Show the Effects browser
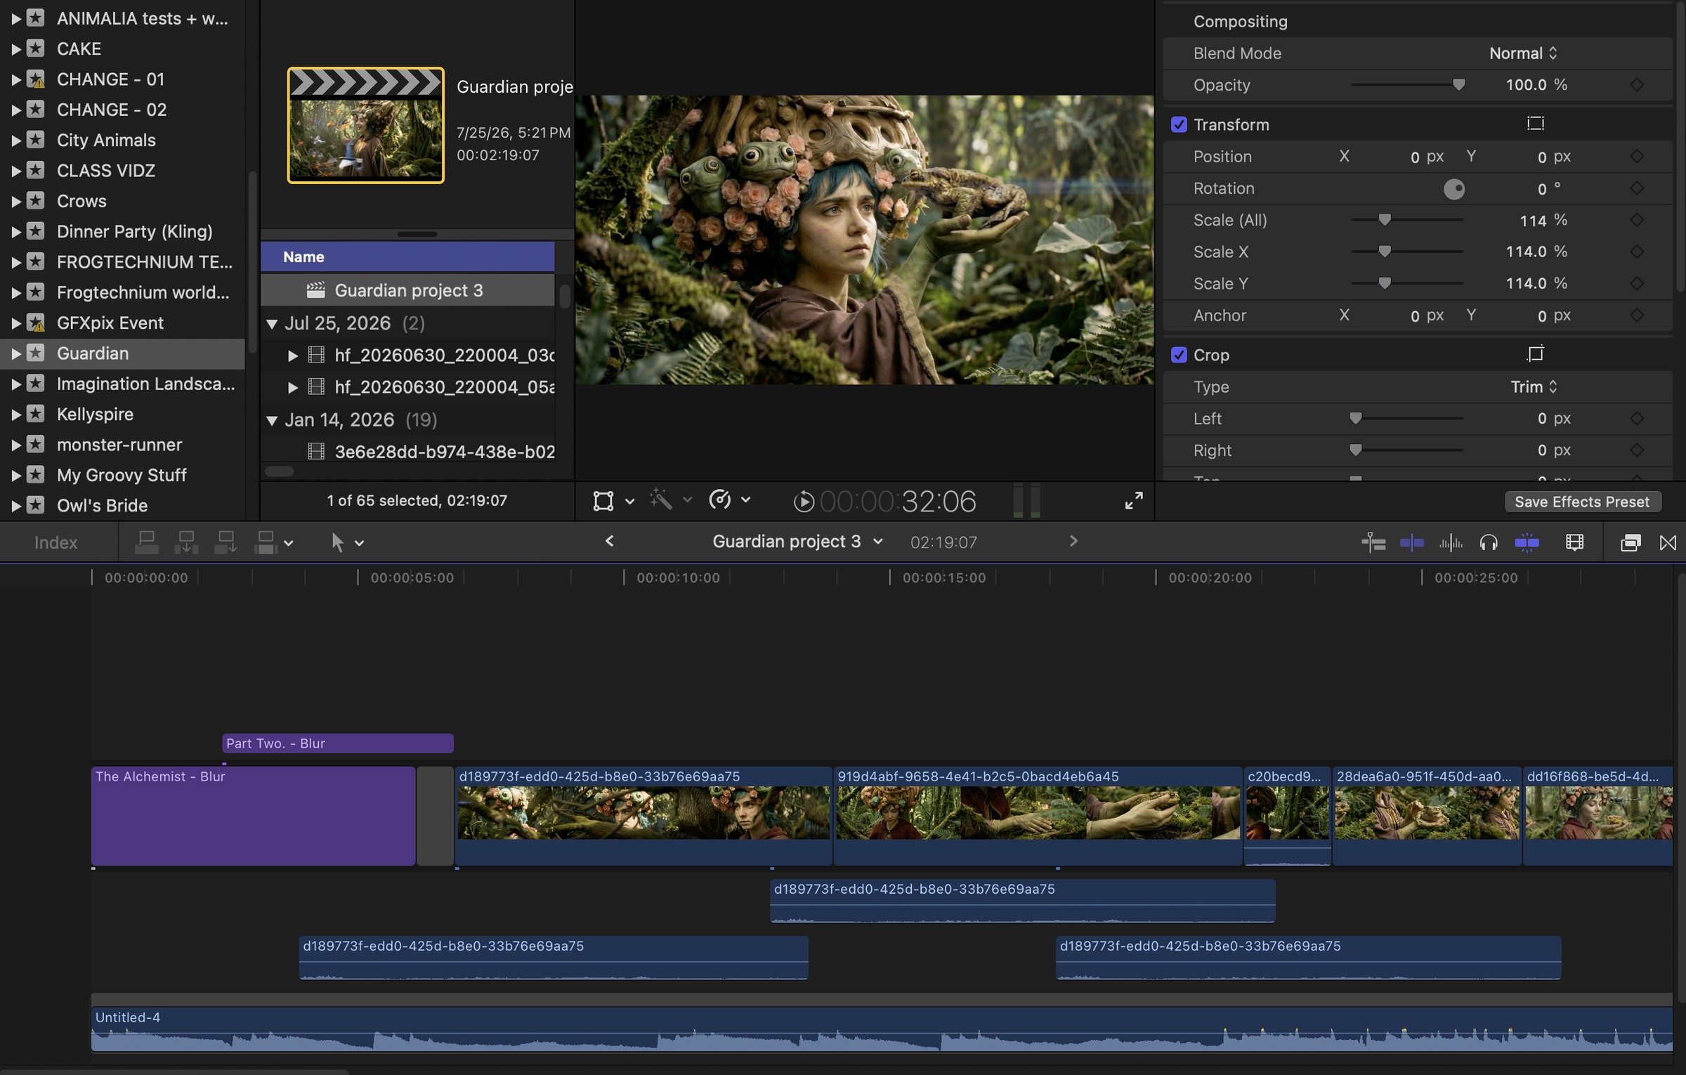1686x1075 pixels. [1630, 542]
